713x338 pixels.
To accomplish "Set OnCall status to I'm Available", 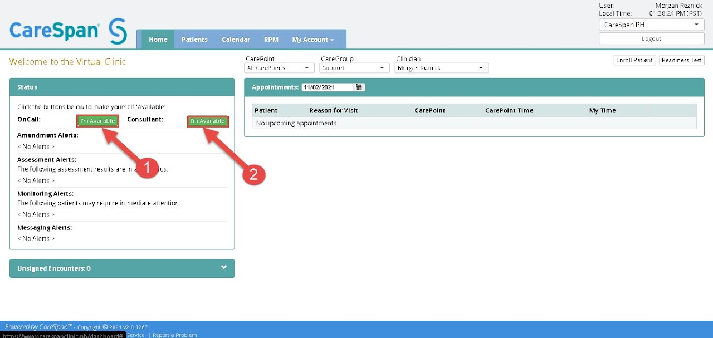I will (97, 121).
